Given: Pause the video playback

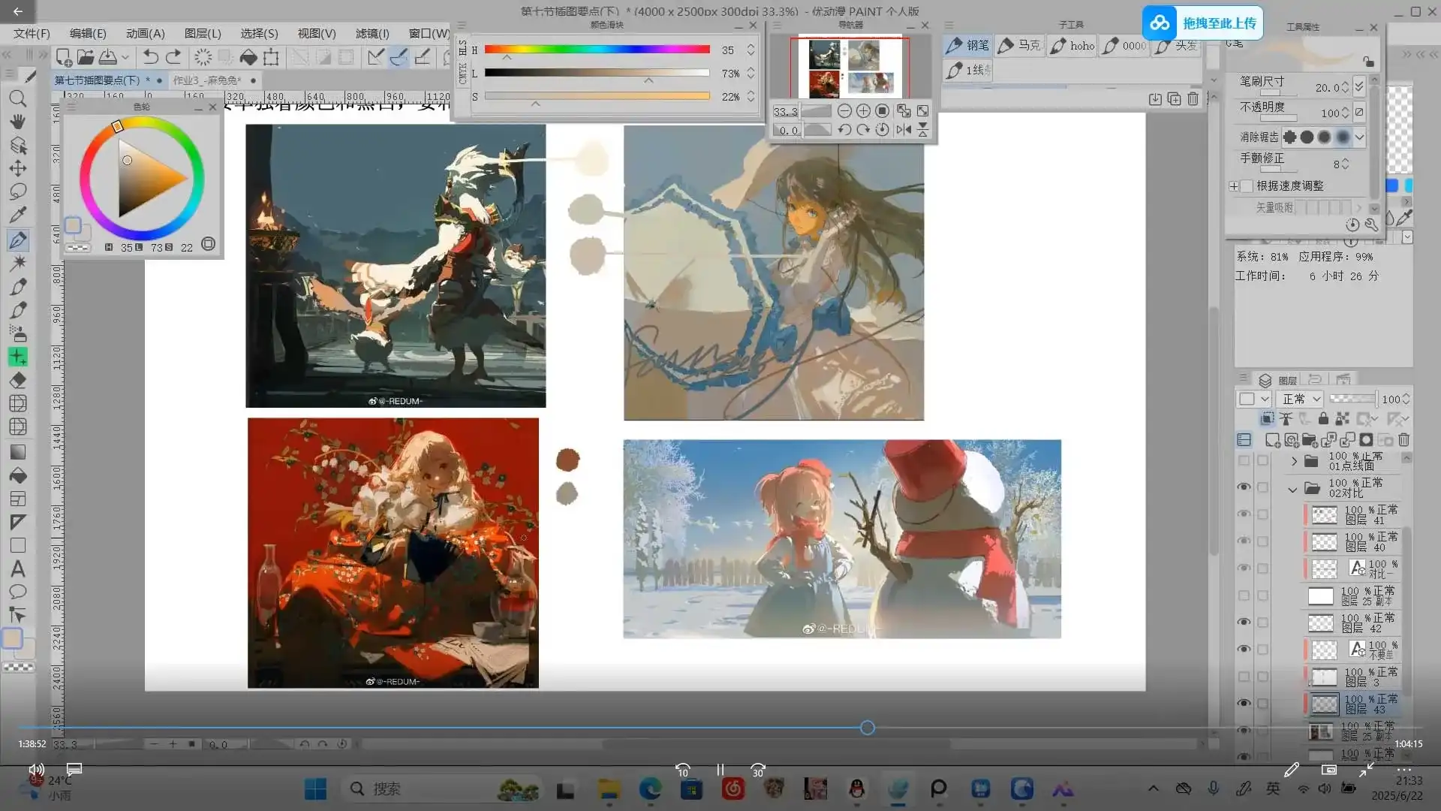Looking at the screenshot, I should [x=720, y=770].
